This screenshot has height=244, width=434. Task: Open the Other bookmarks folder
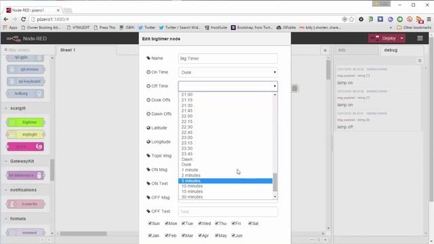click(x=414, y=28)
